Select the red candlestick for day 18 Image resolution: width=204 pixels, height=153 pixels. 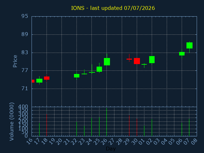pos(47,78)
